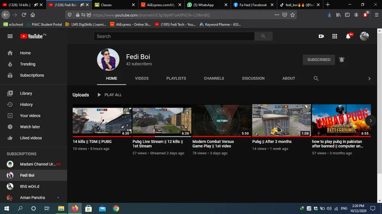
Task: Click the title 'Pubg || After 2 months'
Action: click(x=272, y=142)
